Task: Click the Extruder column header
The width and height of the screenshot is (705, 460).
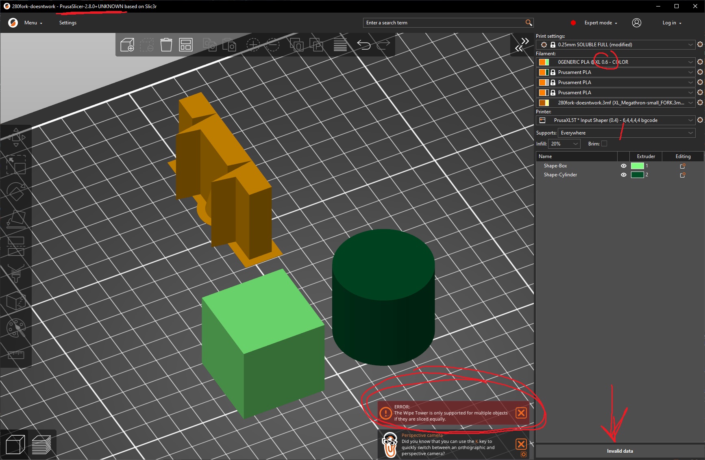Action: coord(646,156)
